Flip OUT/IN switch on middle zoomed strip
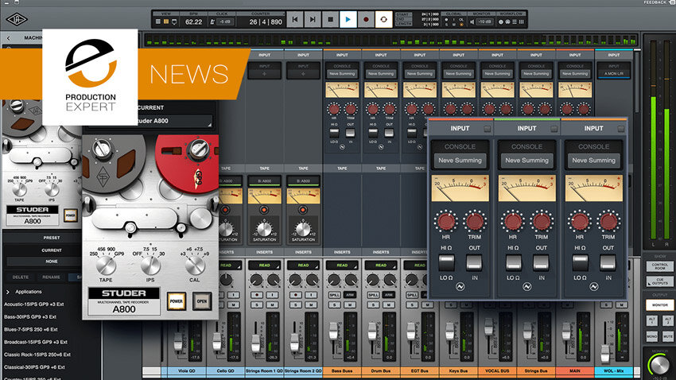Viewport: 676px width, 380px height. pos(541,262)
